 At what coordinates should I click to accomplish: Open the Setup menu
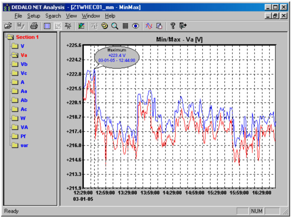[34, 16]
